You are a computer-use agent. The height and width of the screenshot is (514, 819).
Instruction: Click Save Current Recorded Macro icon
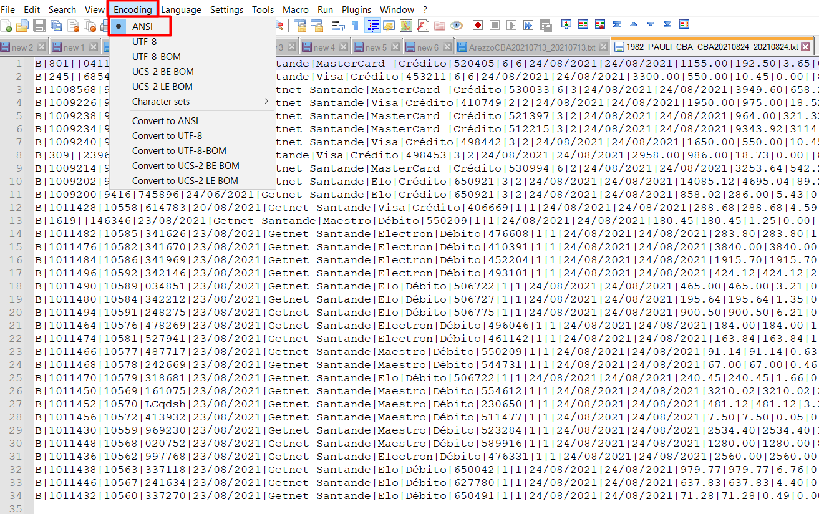pos(545,26)
